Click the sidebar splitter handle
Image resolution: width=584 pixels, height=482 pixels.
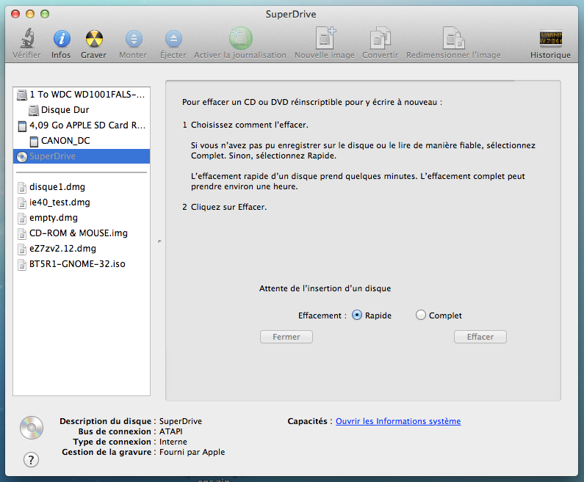159,241
